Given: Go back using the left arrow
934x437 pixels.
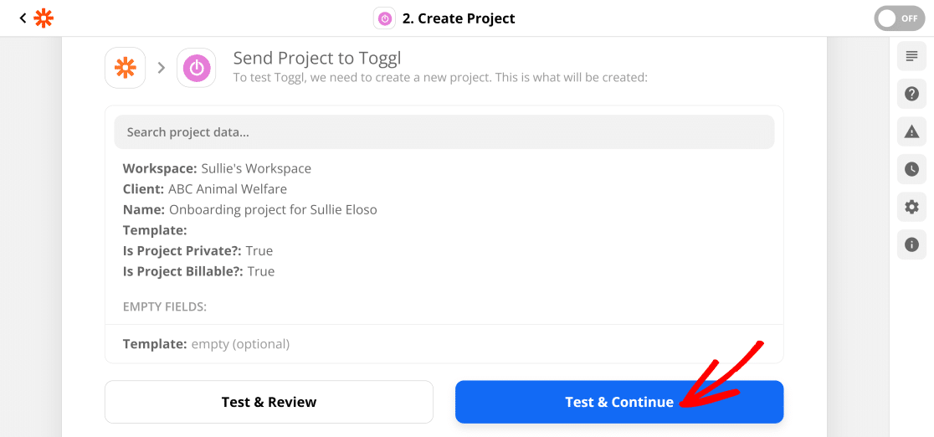Looking at the screenshot, I should coord(23,18).
